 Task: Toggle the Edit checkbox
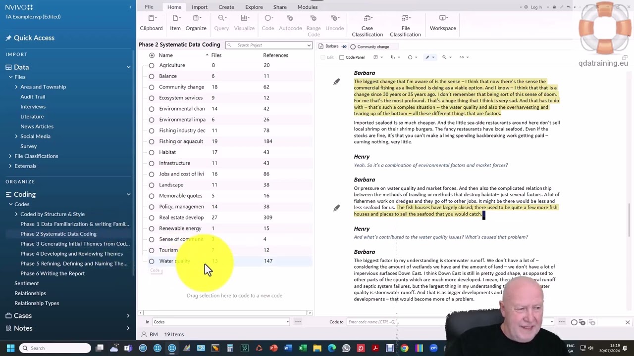pos(323,57)
